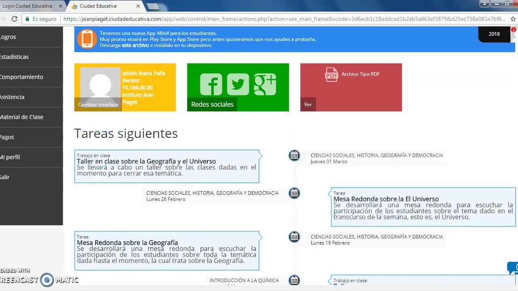This screenshot has height=291, width=518.
Task: Open Mi perfil in the sidebar
Action: click(x=31, y=157)
